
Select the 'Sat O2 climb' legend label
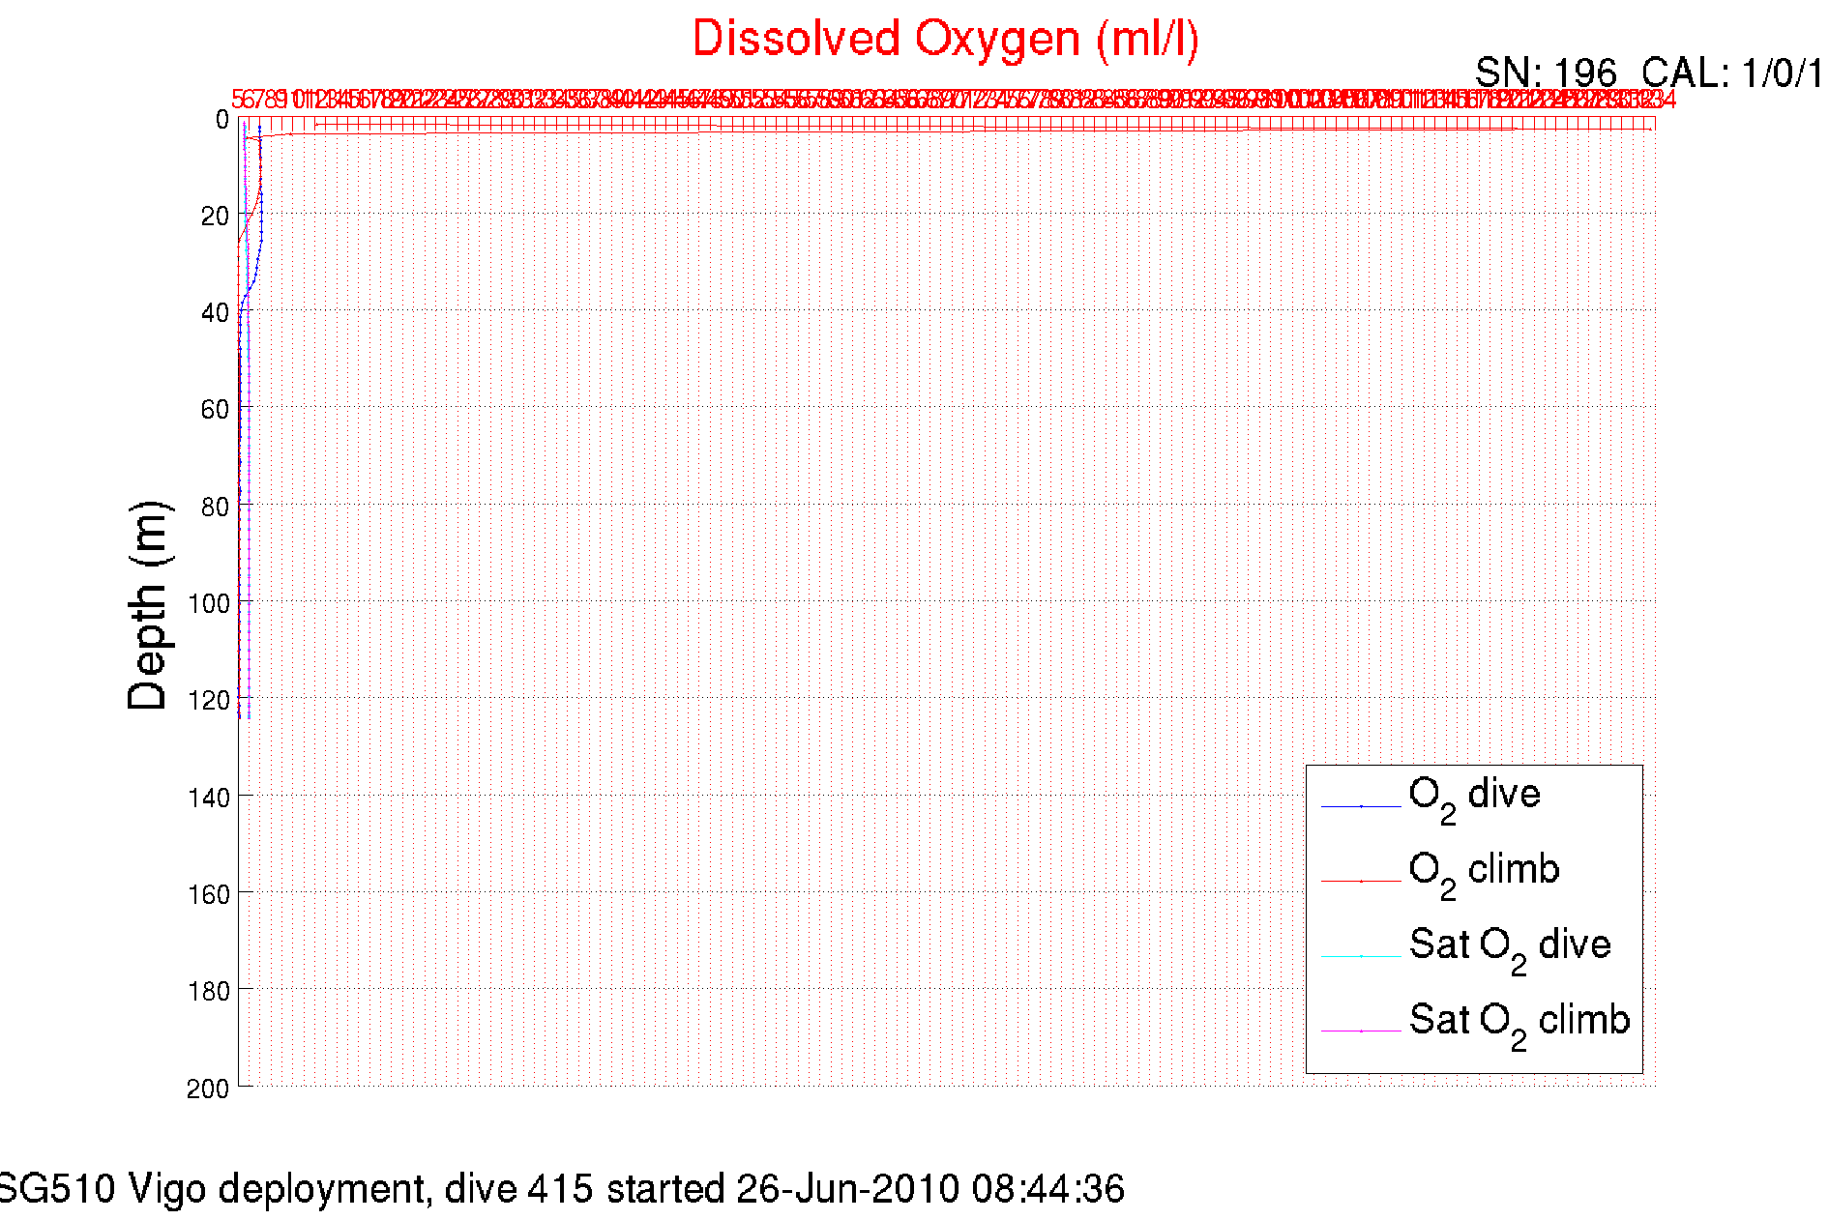(1519, 1022)
